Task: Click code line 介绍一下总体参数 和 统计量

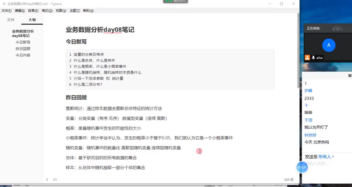Action: (98, 78)
